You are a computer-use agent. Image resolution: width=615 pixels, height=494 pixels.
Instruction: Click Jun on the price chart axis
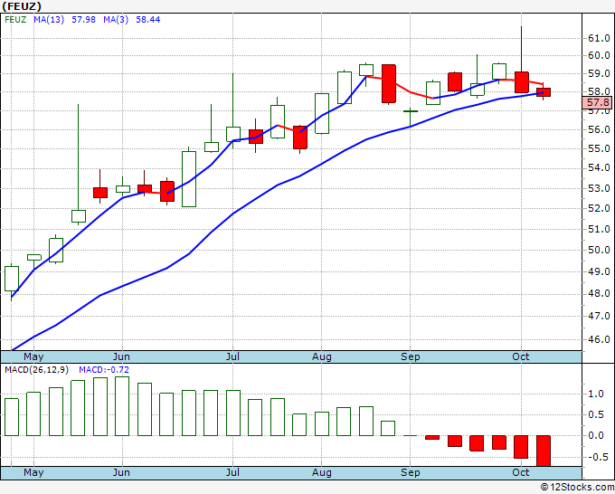tap(121, 357)
